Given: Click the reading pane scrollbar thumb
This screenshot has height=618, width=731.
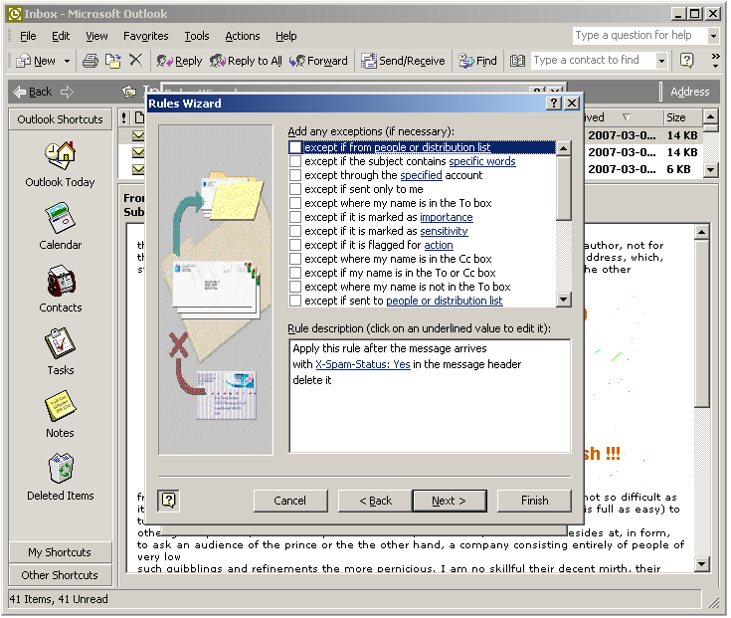Looking at the screenshot, I should click(701, 322).
